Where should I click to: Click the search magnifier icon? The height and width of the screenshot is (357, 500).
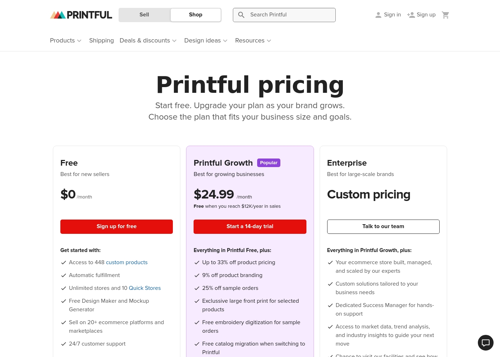(x=241, y=15)
